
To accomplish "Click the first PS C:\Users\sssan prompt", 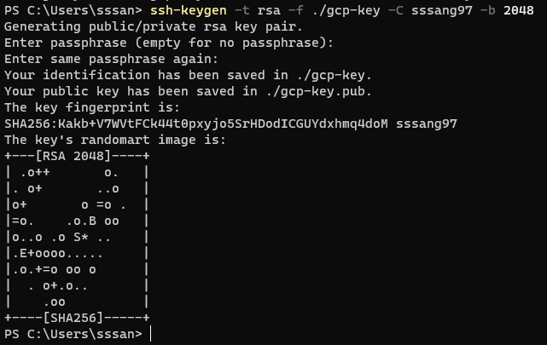I will pos(72,10).
